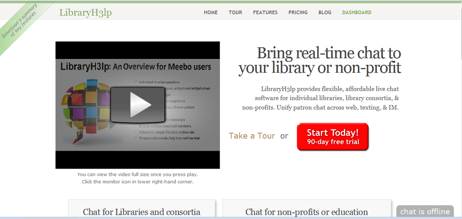
Task: Open the HOME menu item
Action: tap(211, 12)
